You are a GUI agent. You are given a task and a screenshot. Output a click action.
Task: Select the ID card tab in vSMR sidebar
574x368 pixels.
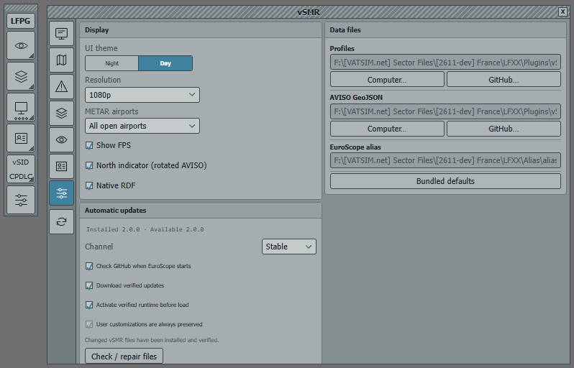pos(62,167)
